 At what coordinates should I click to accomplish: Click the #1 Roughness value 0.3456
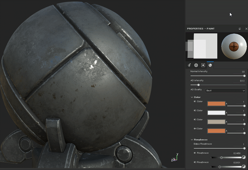click(237, 153)
